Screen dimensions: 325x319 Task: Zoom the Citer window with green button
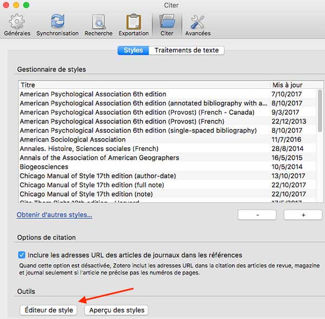coord(27,5)
